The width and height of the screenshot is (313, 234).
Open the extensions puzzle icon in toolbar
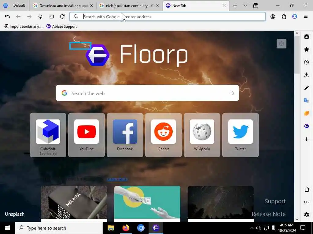click(284, 16)
